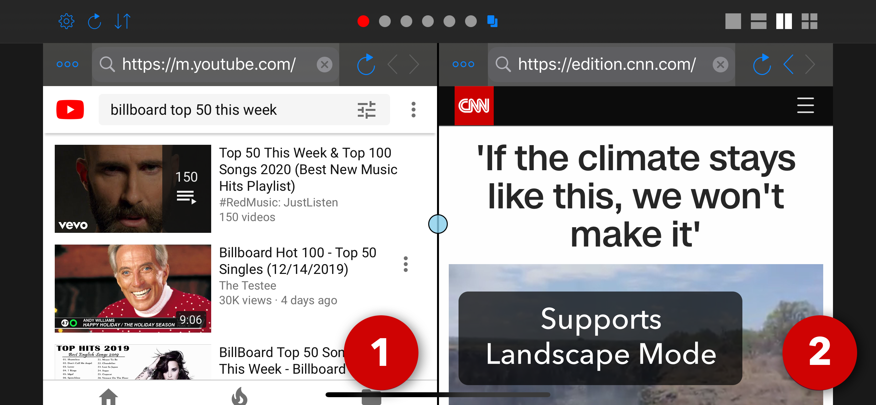Click the swap panes up-down arrows icon
Screen dimensions: 876x405
[123, 22]
